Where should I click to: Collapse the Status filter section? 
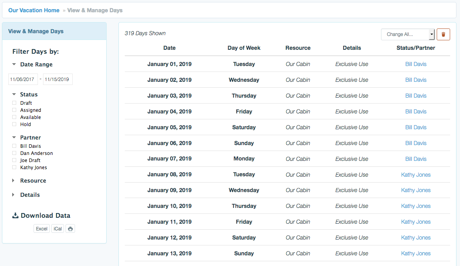14,94
